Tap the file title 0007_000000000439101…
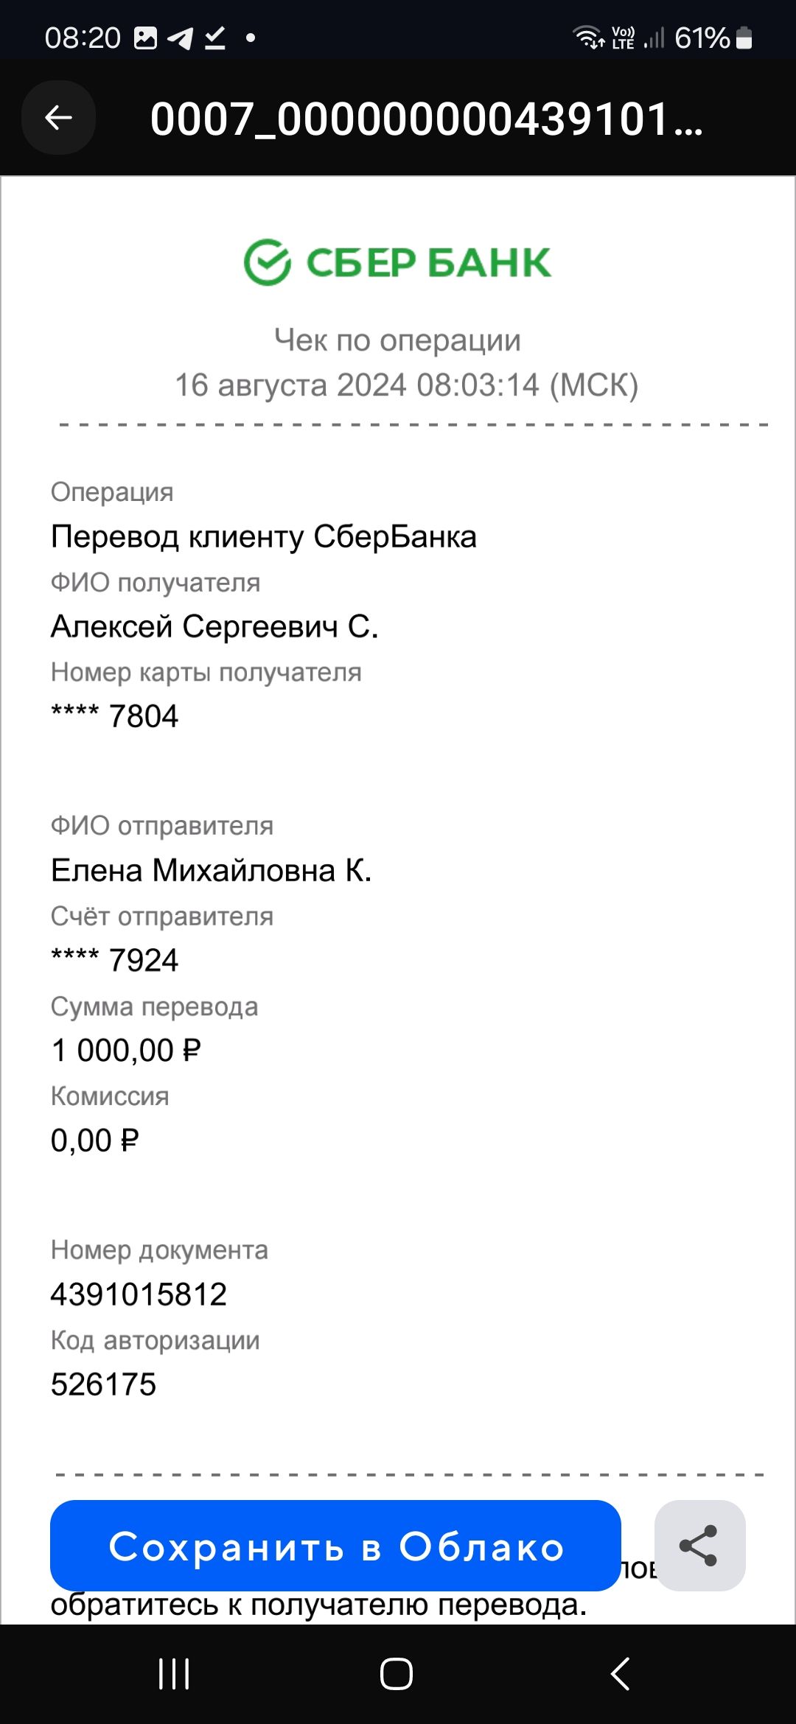Image resolution: width=796 pixels, height=1724 pixels. (x=426, y=119)
